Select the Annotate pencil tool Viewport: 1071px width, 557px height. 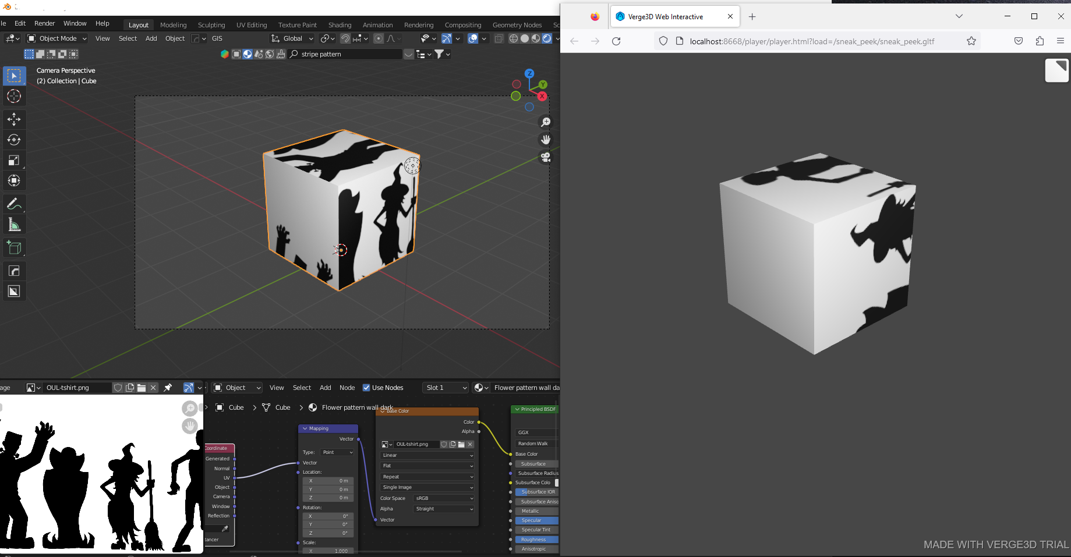coord(14,204)
